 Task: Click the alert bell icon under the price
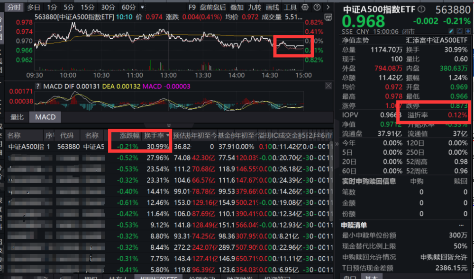point(459,31)
